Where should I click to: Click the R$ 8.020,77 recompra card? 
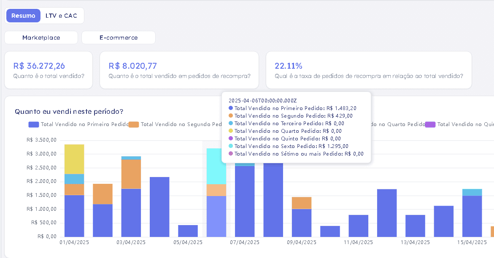pos(179,70)
